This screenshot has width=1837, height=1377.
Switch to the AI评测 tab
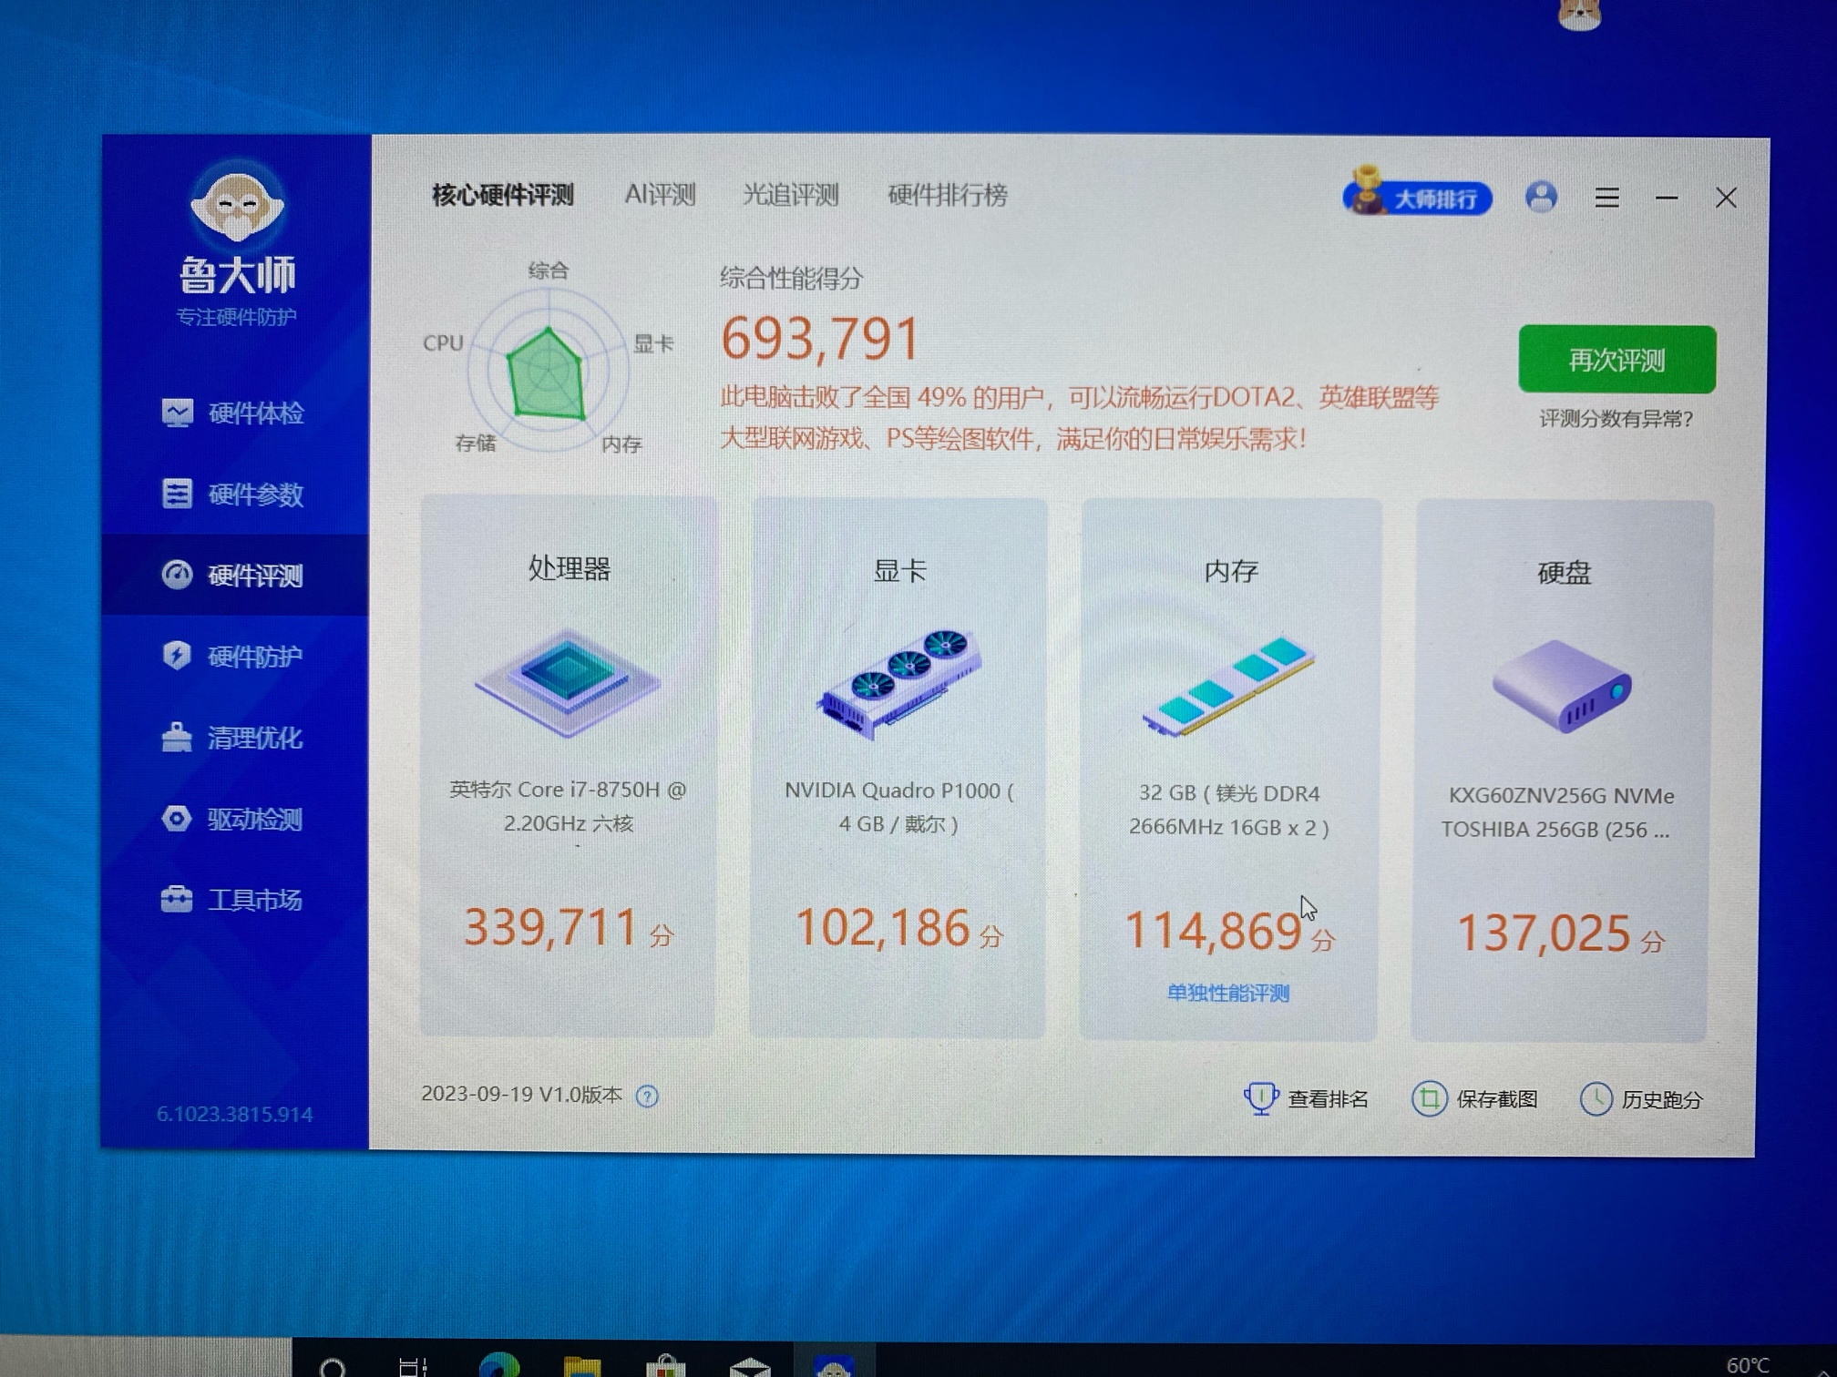(660, 195)
